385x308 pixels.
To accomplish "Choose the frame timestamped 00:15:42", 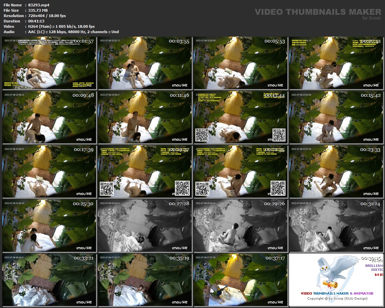I will [336, 117].
